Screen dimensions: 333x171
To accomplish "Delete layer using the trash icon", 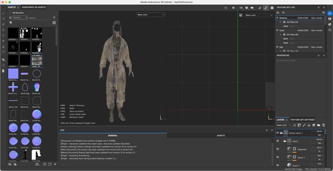I will pyautogui.click(x=323, y=125).
